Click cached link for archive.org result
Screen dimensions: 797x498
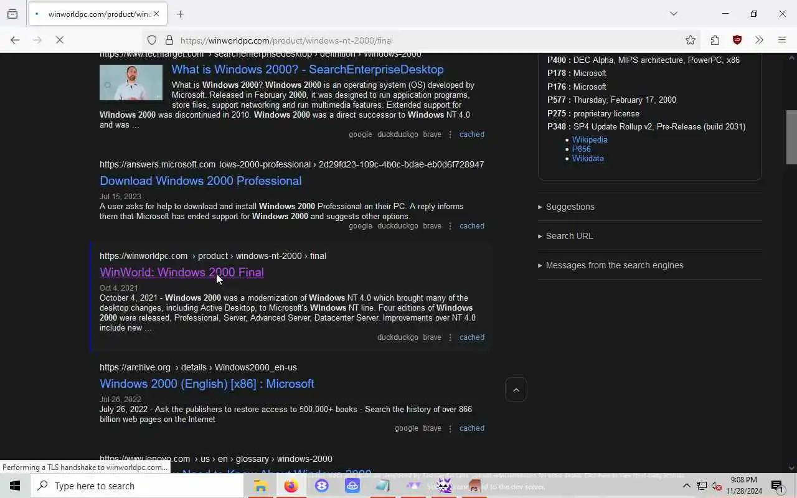point(471,428)
